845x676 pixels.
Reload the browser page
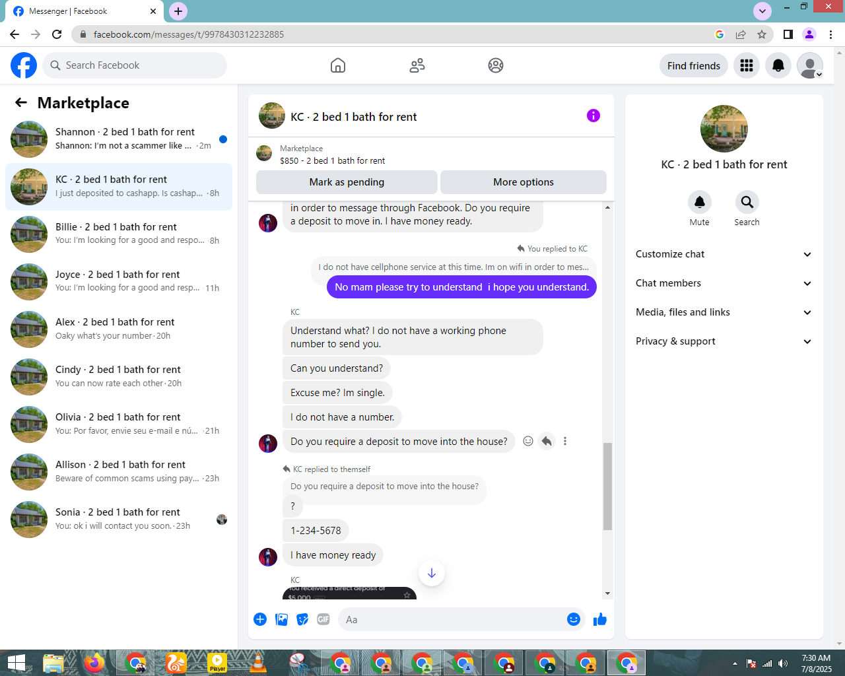57,34
